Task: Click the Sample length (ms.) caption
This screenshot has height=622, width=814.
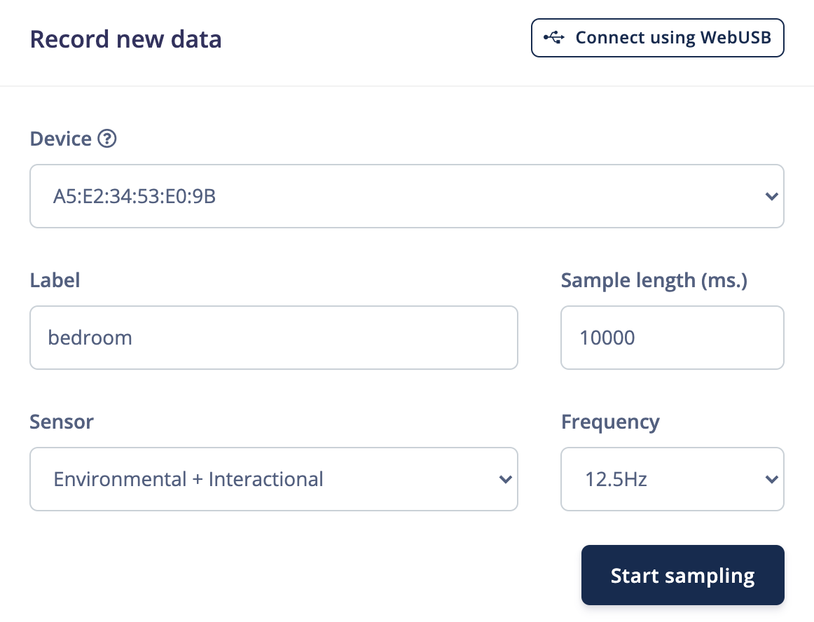Action: coord(654,281)
